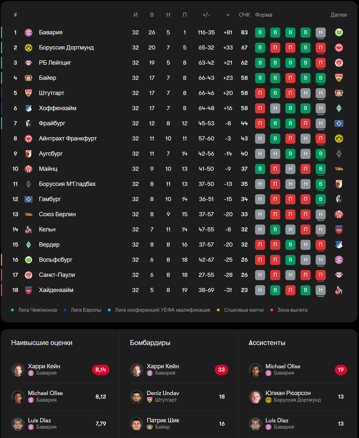Click Вердер green diamond logo in row 15
Screen dimensions: 359x438
[29, 245]
